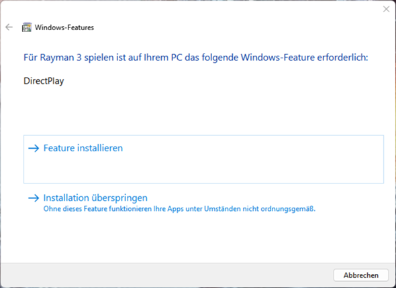Image resolution: width=396 pixels, height=288 pixels.
Task: Click the word Windows-Feature in the heading
Action: pyautogui.click(x=278, y=58)
